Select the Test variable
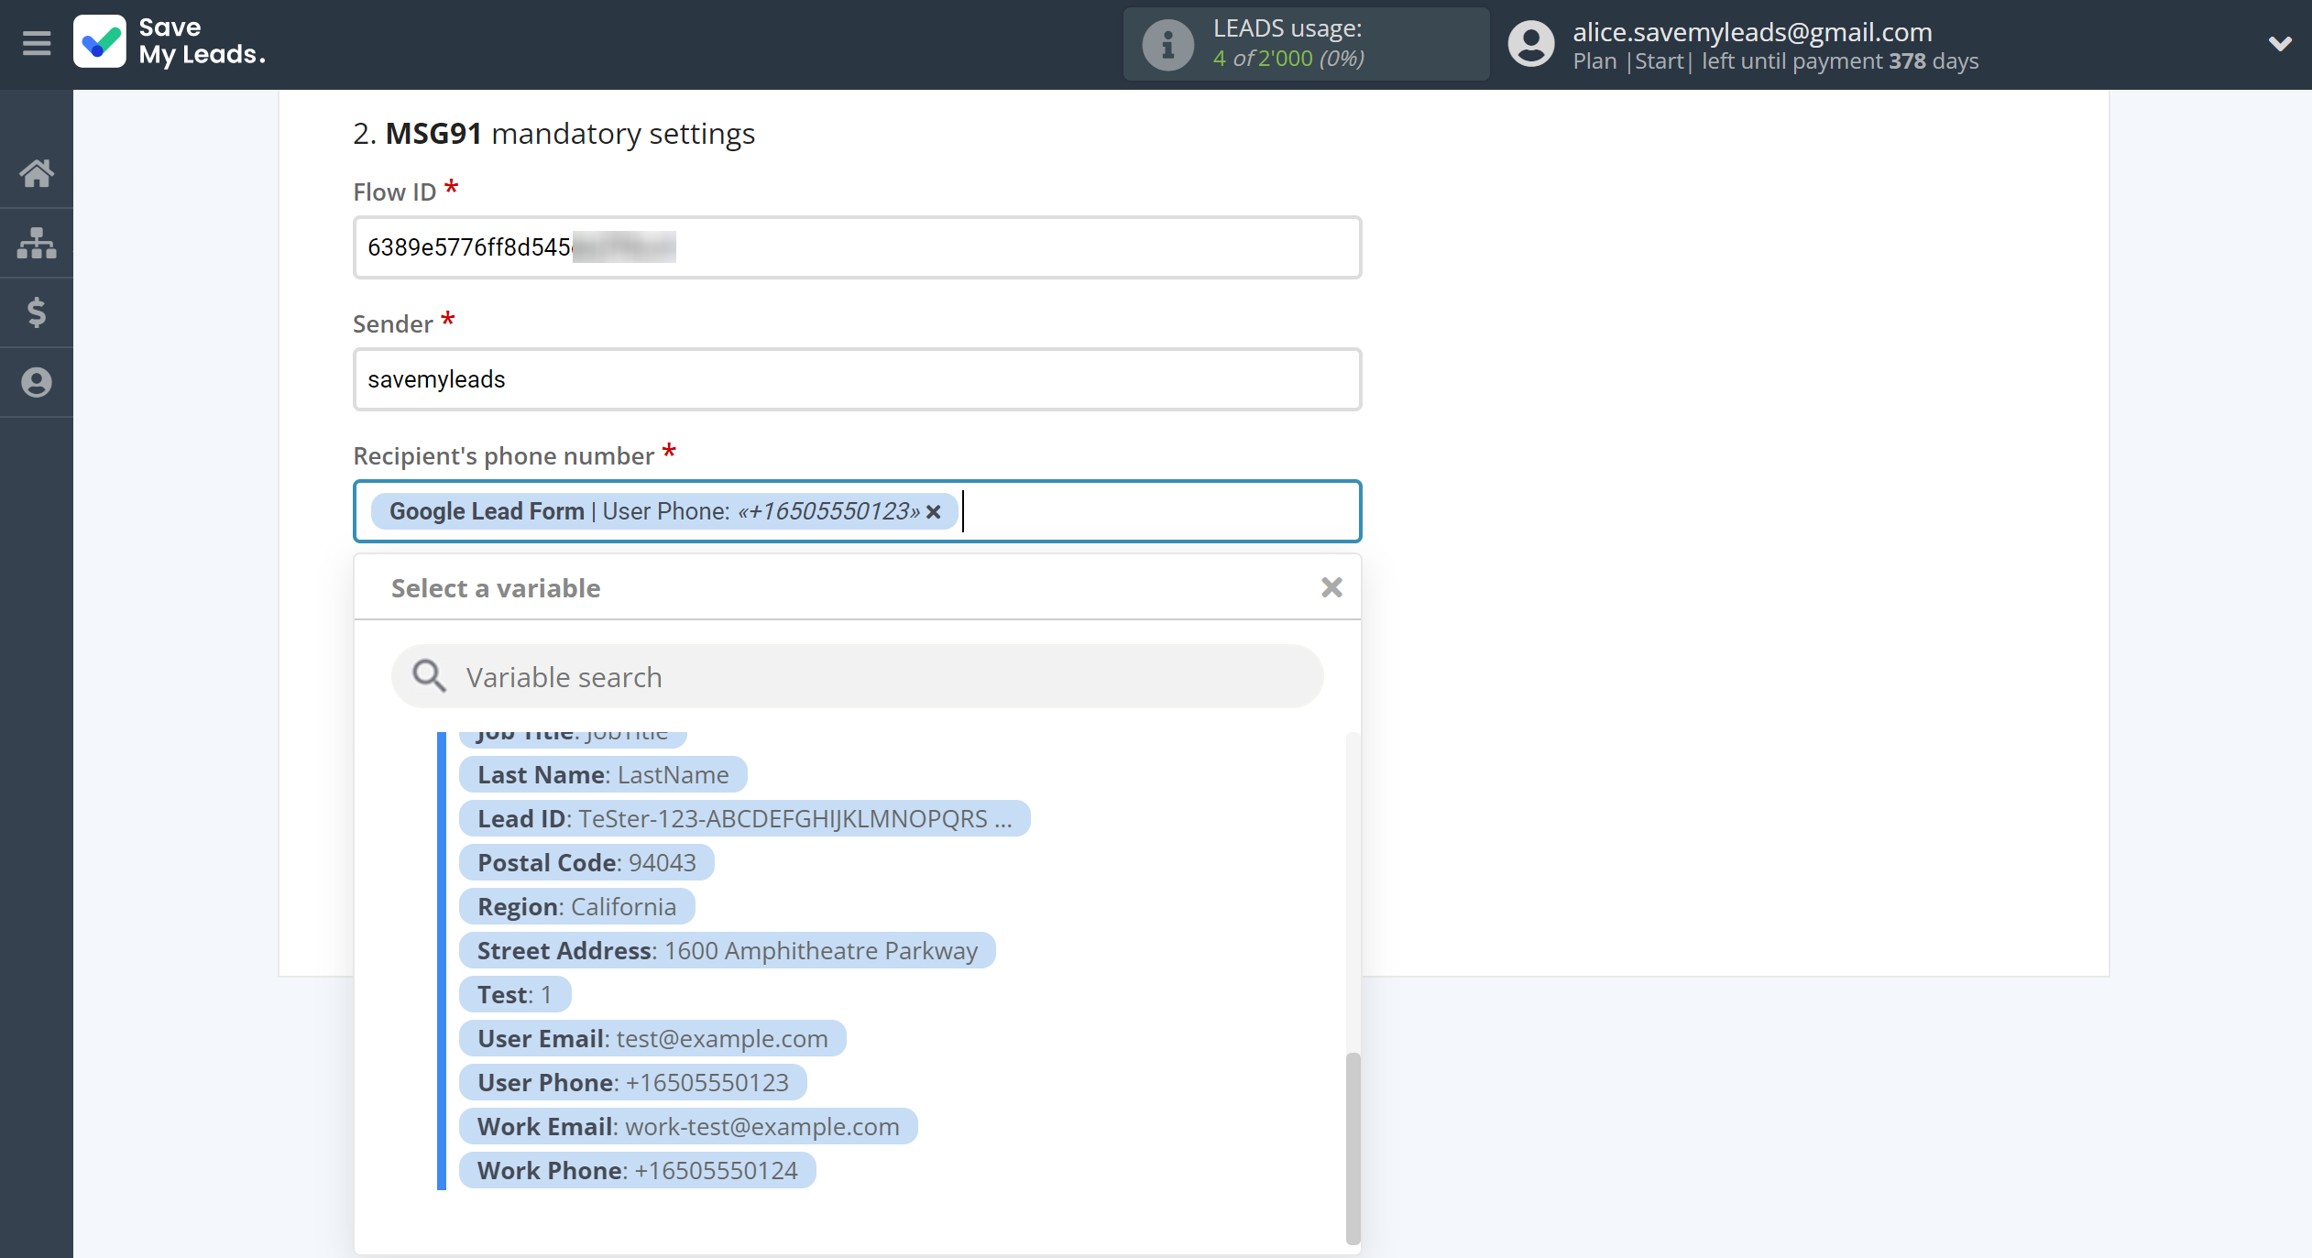The height and width of the screenshot is (1258, 2312). (x=515, y=994)
